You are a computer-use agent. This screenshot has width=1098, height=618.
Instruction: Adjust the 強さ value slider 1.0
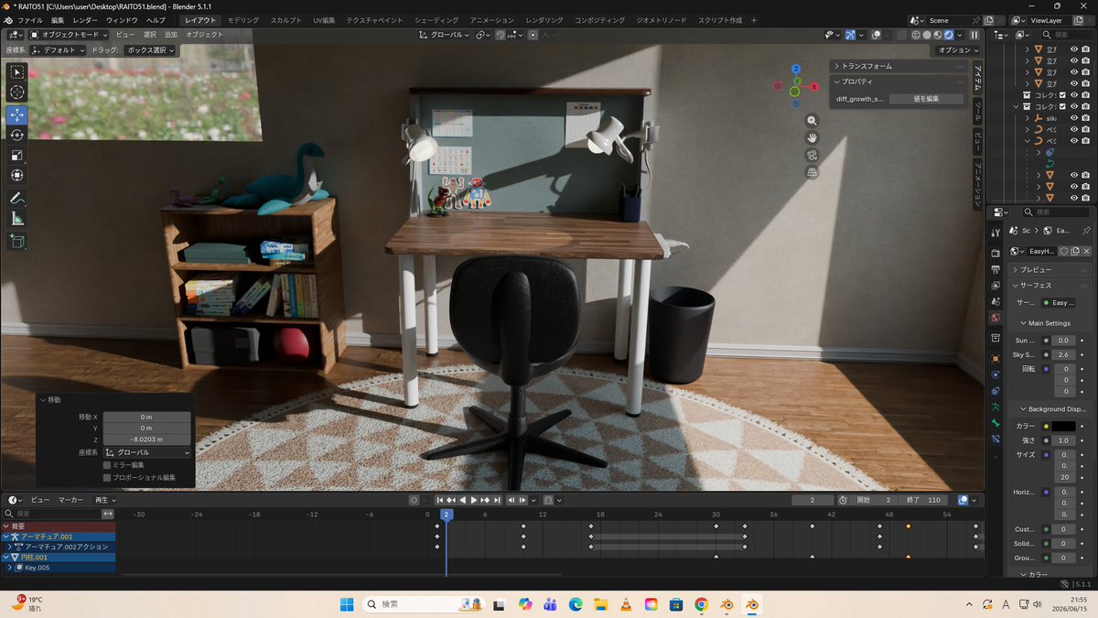click(x=1063, y=440)
